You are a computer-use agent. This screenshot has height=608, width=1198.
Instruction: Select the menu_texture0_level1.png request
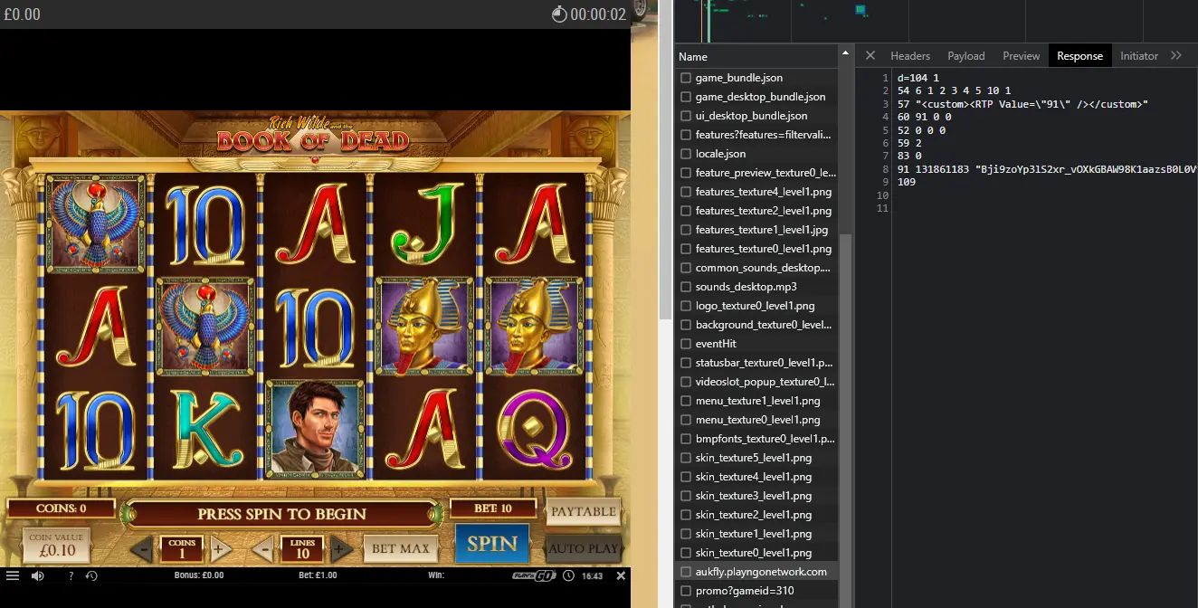point(756,420)
